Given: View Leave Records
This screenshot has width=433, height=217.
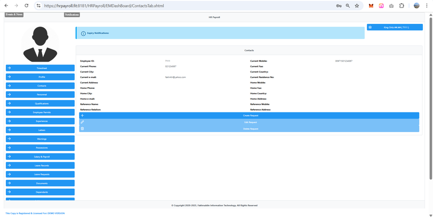Looking at the screenshot, I should tap(40, 166).
